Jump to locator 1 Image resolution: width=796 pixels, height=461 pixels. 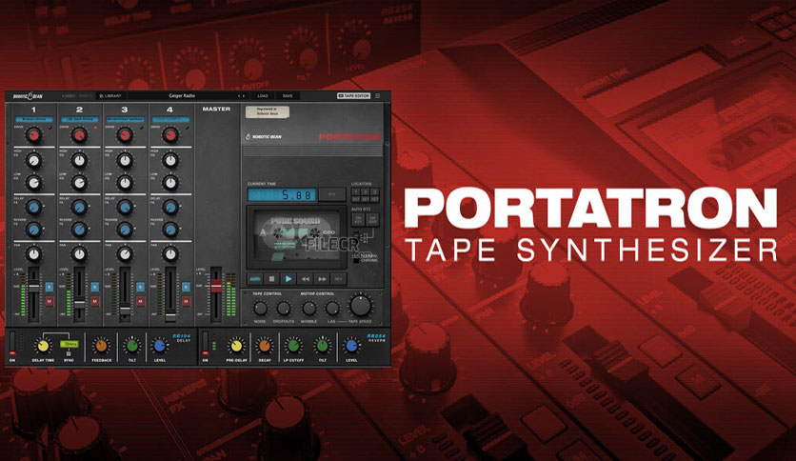point(356,191)
